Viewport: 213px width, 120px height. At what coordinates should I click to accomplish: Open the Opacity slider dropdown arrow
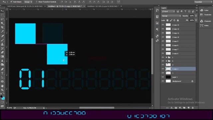point(196,16)
